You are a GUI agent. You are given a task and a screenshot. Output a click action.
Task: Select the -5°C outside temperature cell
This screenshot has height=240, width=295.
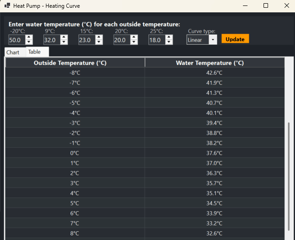[x=75, y=103]
